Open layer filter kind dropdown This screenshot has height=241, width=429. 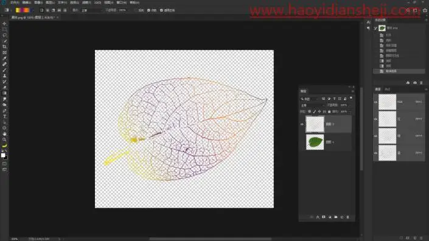tap(310, 99)
